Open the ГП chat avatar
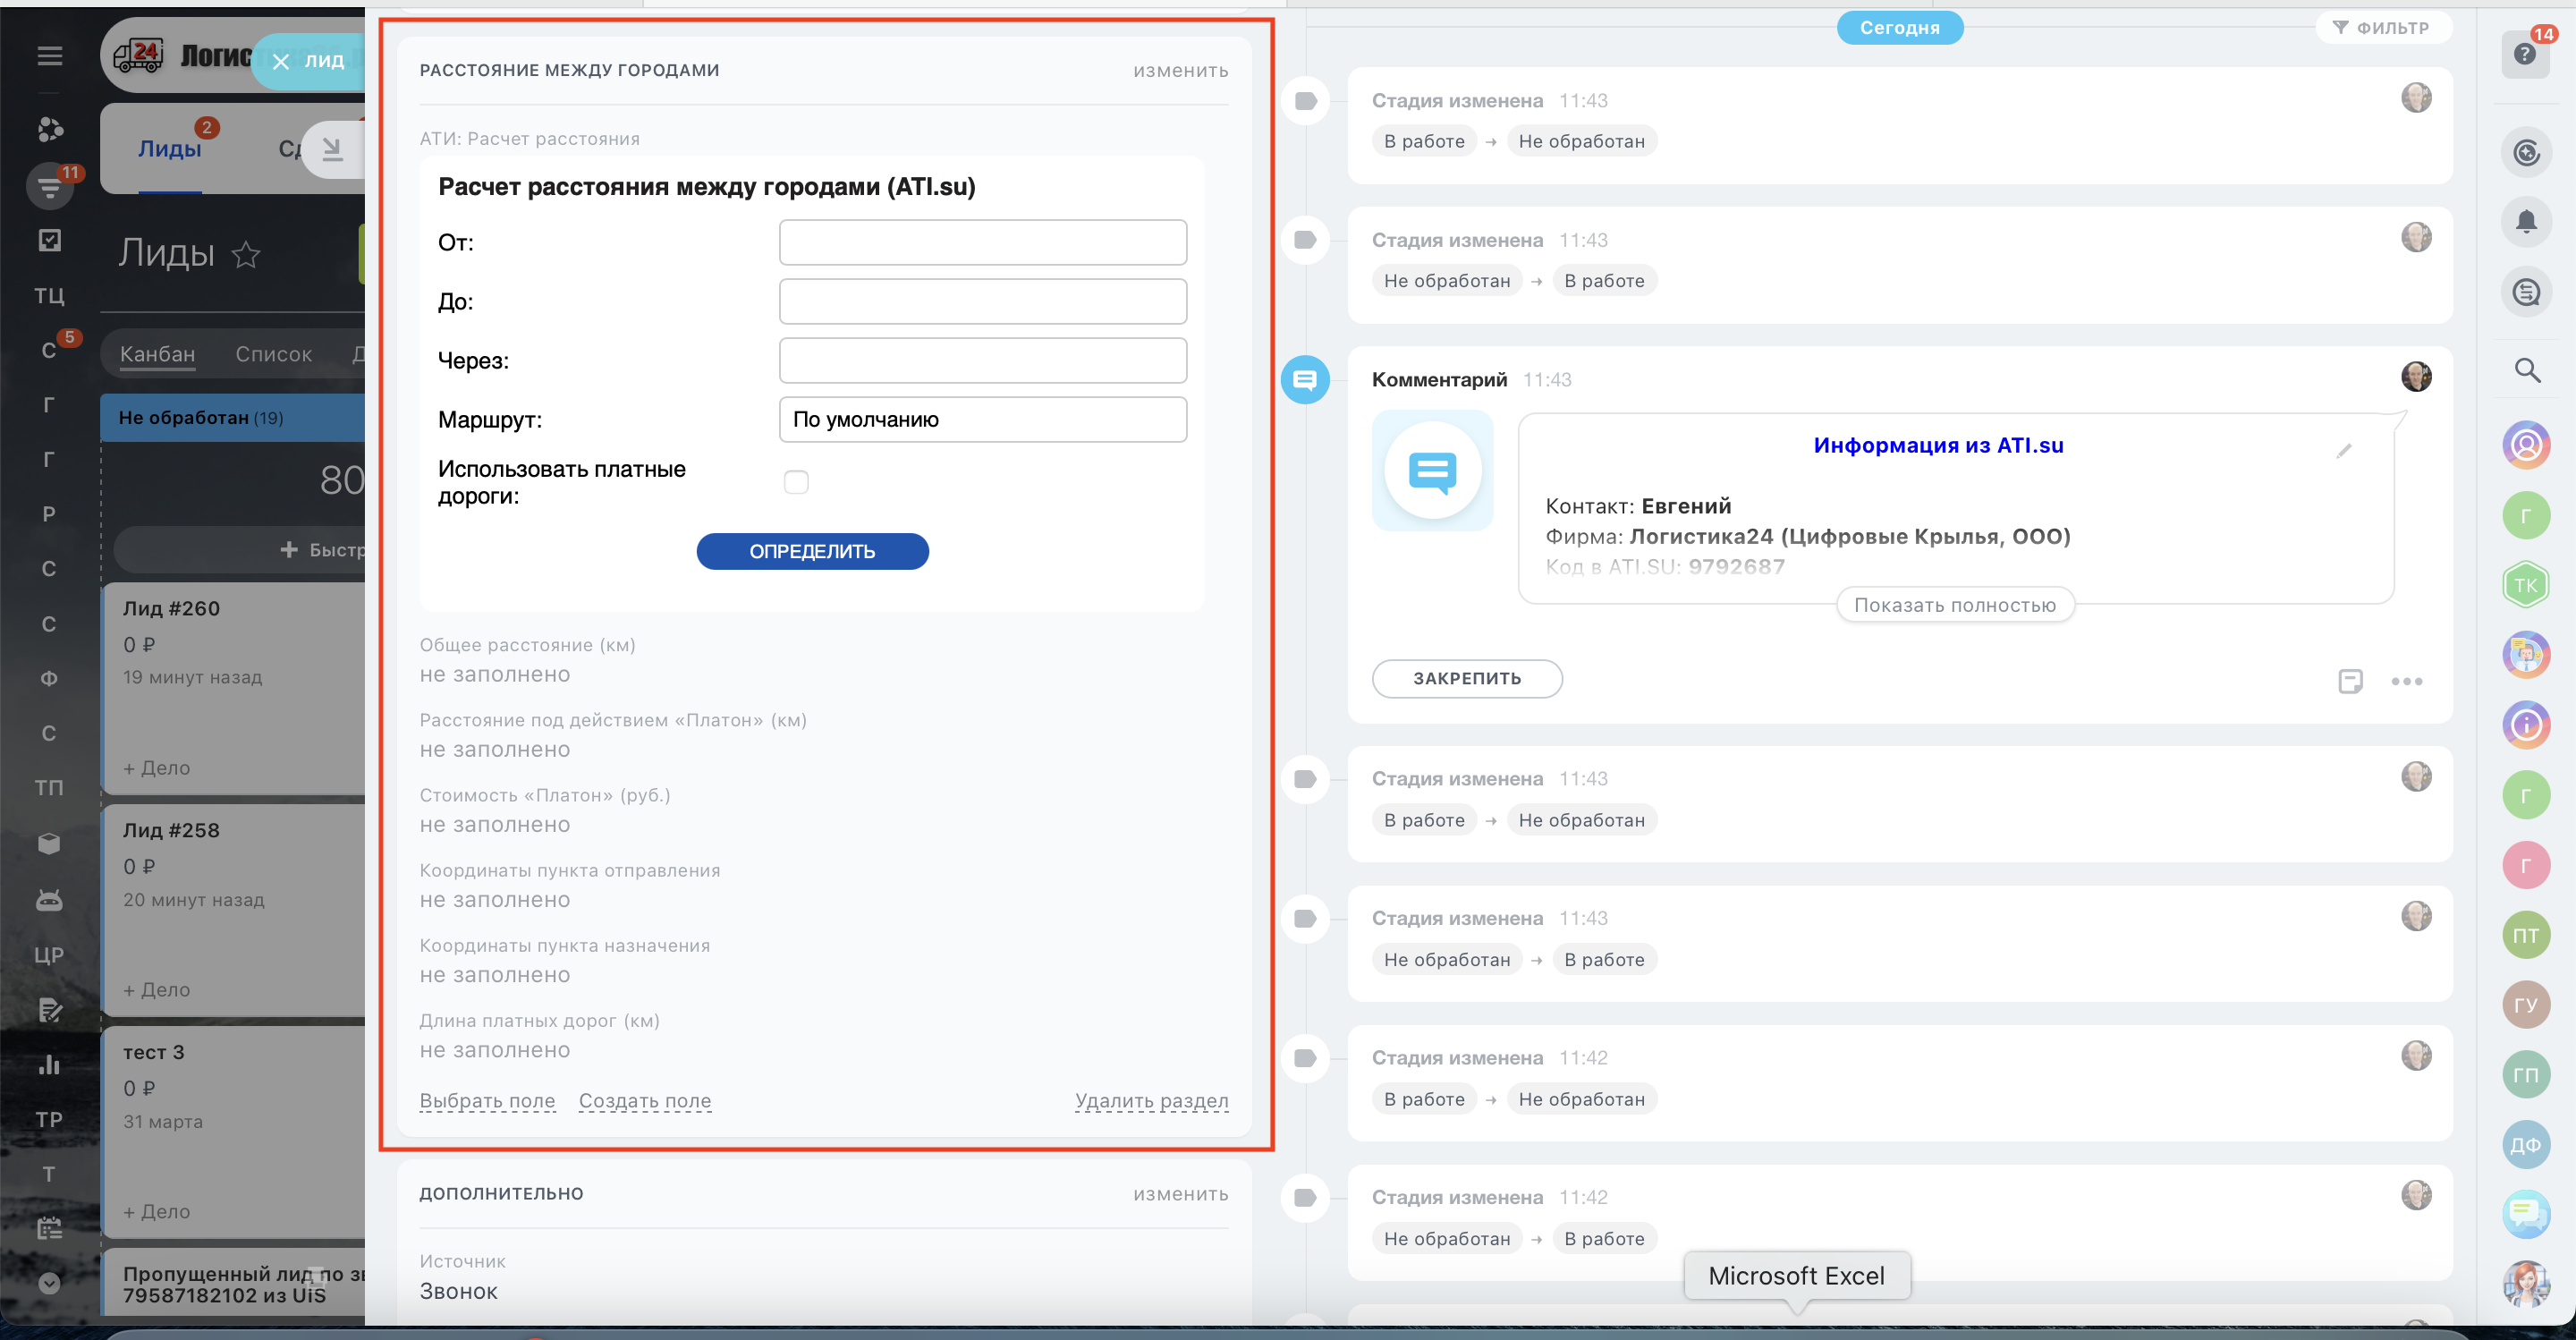 pos(2526,1075)
